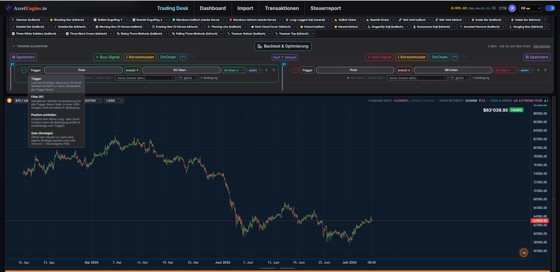Add Bullish Kicker pattern via its plus
560x272 pixels.
click(x=360, y=20)
